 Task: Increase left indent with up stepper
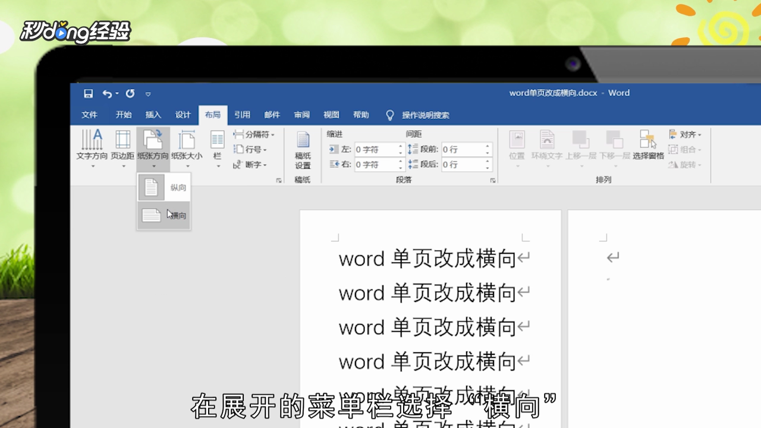[x=401, y=146]
